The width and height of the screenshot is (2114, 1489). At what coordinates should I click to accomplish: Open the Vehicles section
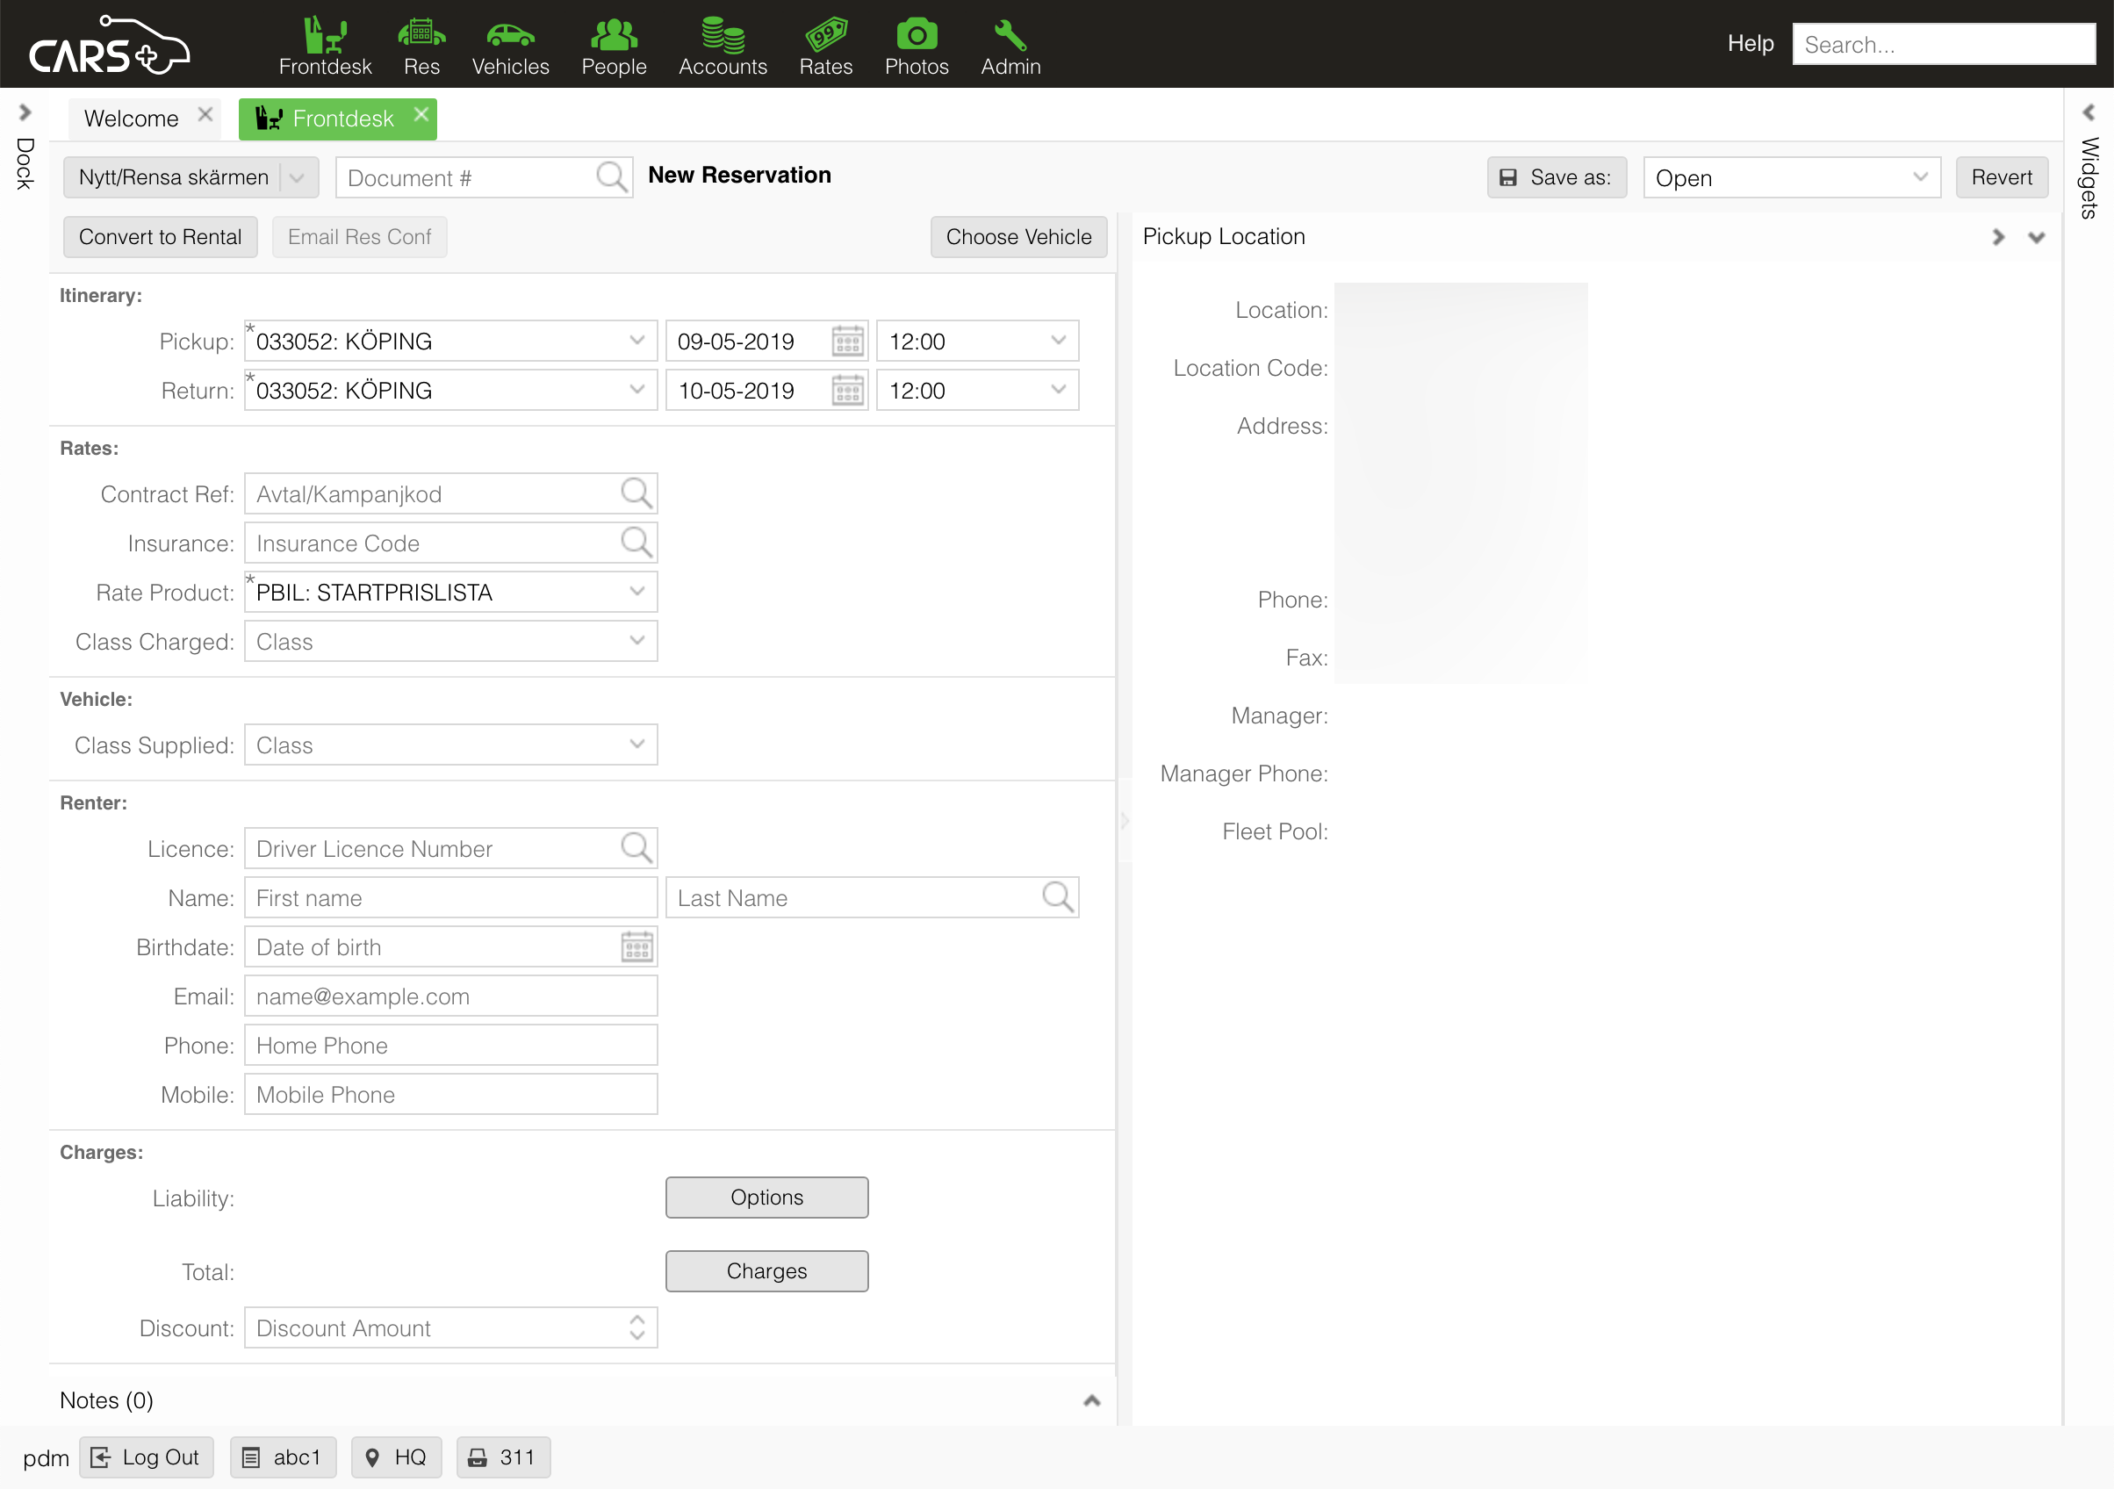pos(510,44)
